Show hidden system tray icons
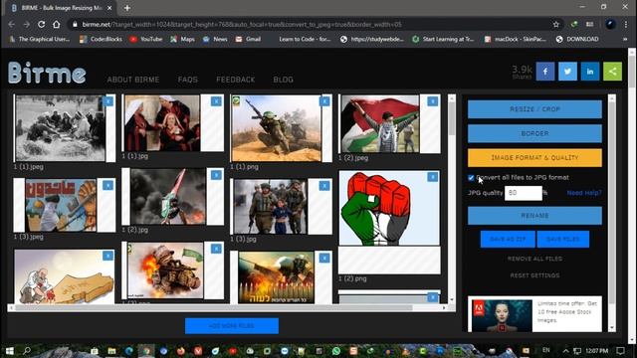The height and width of the screenshot is (358, 637). [565, 351]
